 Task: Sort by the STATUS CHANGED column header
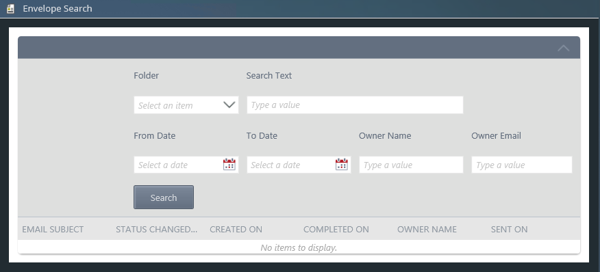(x=156, y=229)
